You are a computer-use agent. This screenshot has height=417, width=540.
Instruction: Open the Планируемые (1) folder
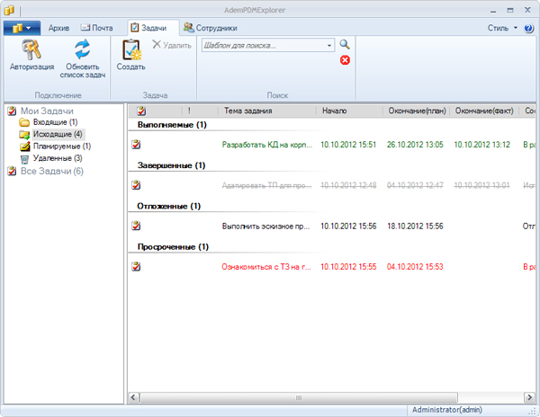tap(62, 146)
